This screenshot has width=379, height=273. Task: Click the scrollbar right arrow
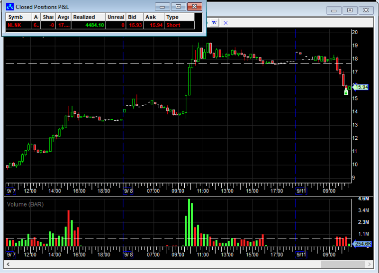(369, 264)
